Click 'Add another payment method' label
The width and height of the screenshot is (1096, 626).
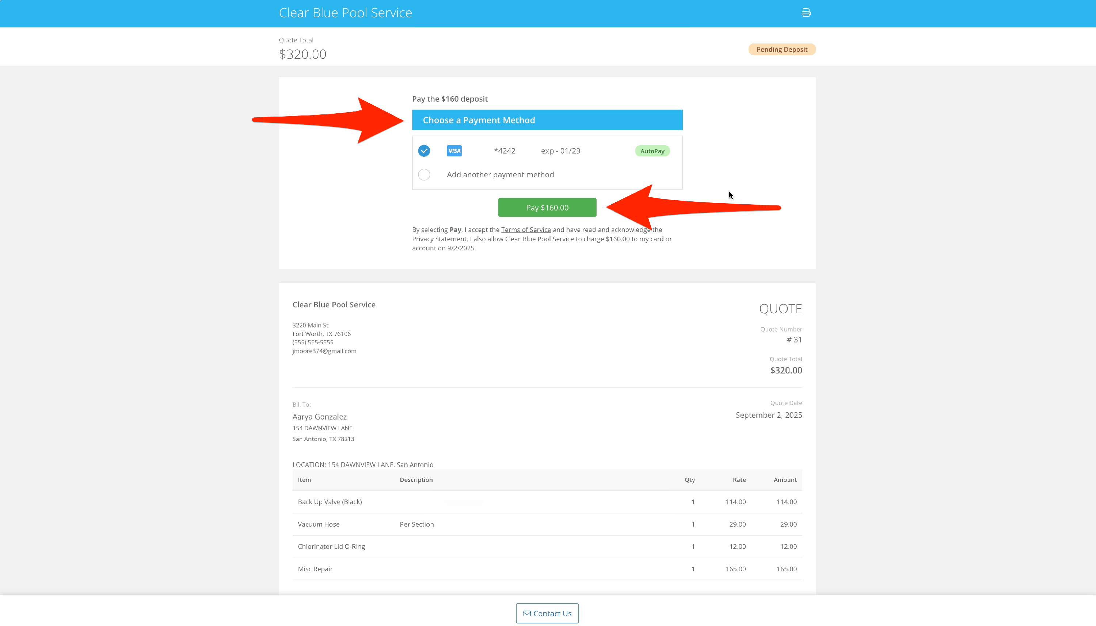tap(500, 175)
